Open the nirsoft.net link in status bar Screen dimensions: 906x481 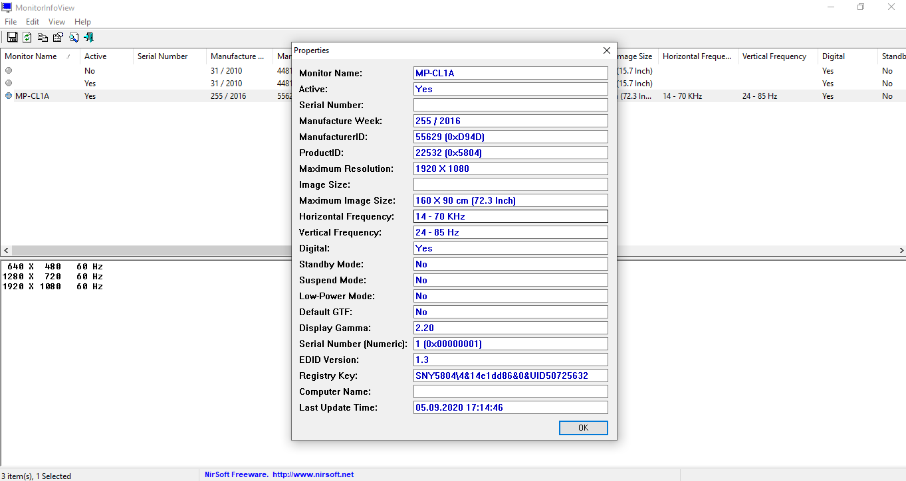313,475
